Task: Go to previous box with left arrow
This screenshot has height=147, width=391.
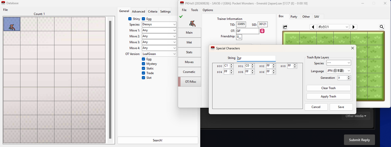Action: tap(313, 27)
